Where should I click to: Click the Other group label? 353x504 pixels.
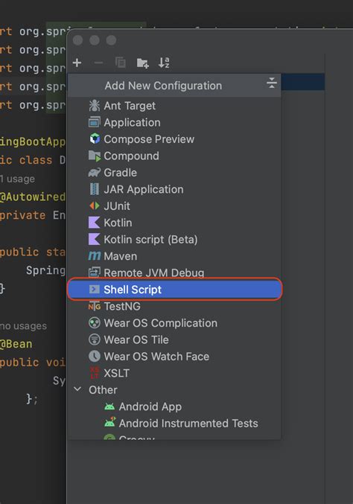(x=103, y=390)
